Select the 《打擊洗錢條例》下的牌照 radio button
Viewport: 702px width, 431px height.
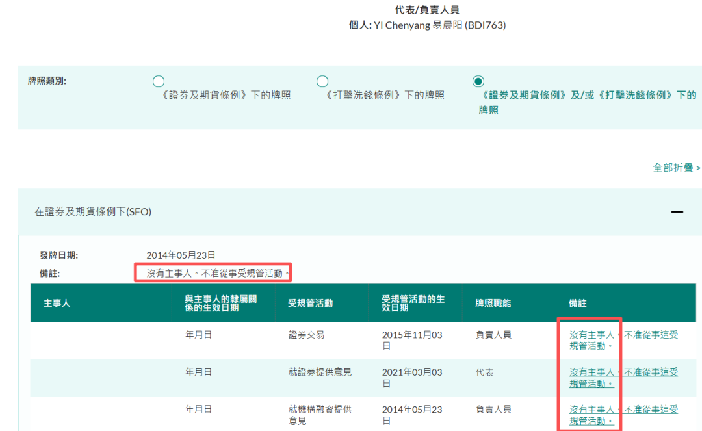click(322, 81)
